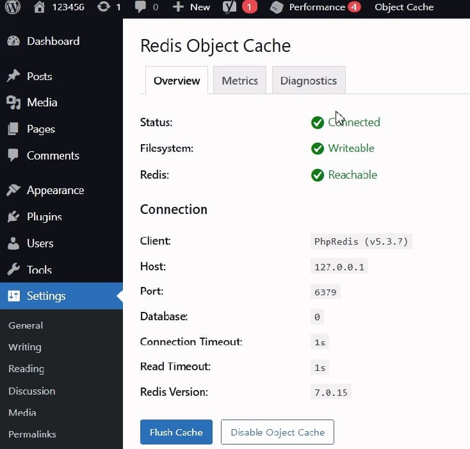The image size is (470, 449).
Task: Click Disable Object Cache button
Action: click(x=277, y=432)
